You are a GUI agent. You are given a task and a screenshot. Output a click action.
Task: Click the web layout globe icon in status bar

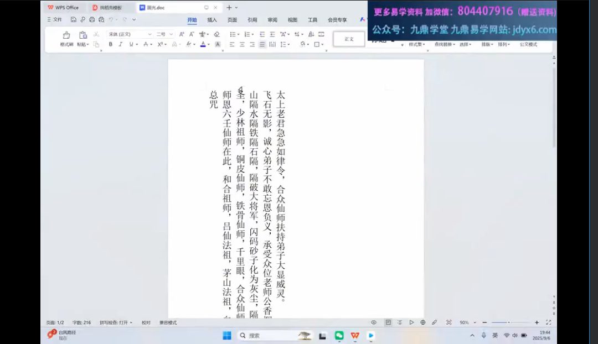[x=423, y=322]
